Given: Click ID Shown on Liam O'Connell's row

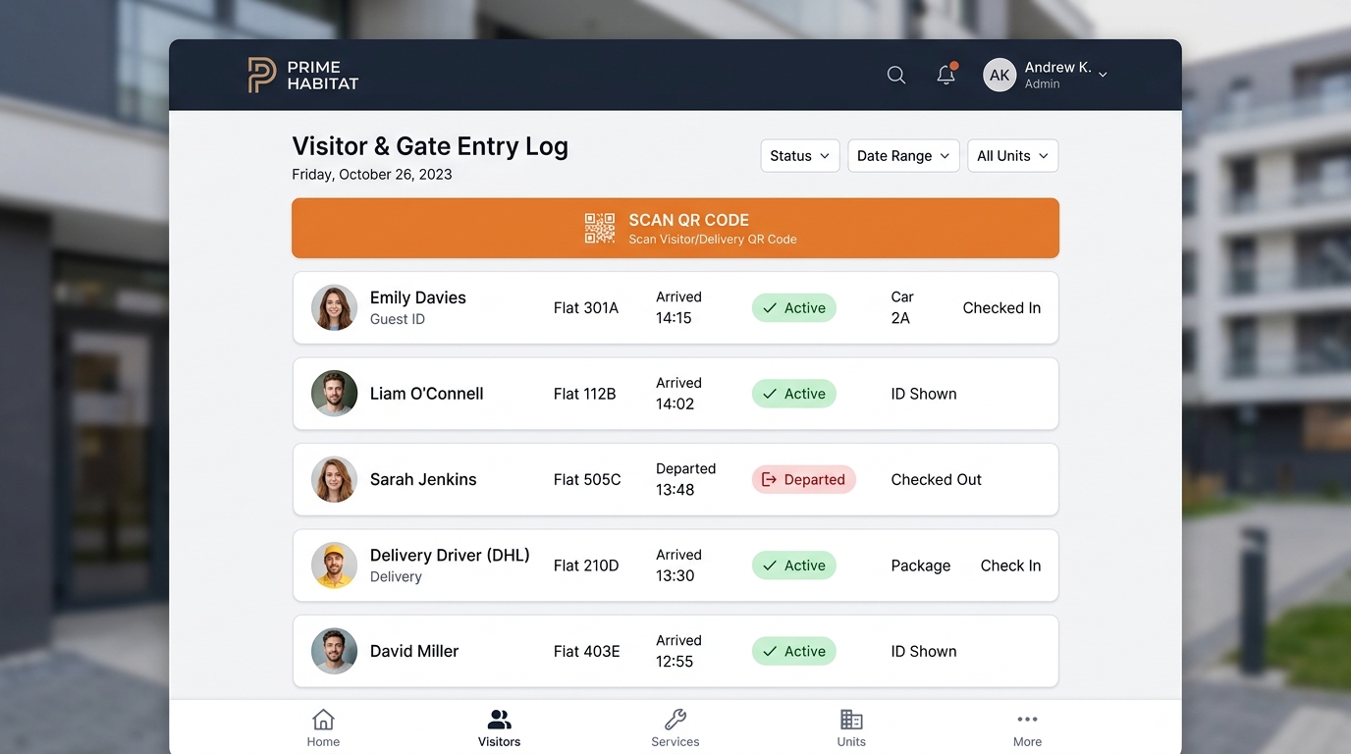Looking at the screenshot, I should click(x=924, y=394).
